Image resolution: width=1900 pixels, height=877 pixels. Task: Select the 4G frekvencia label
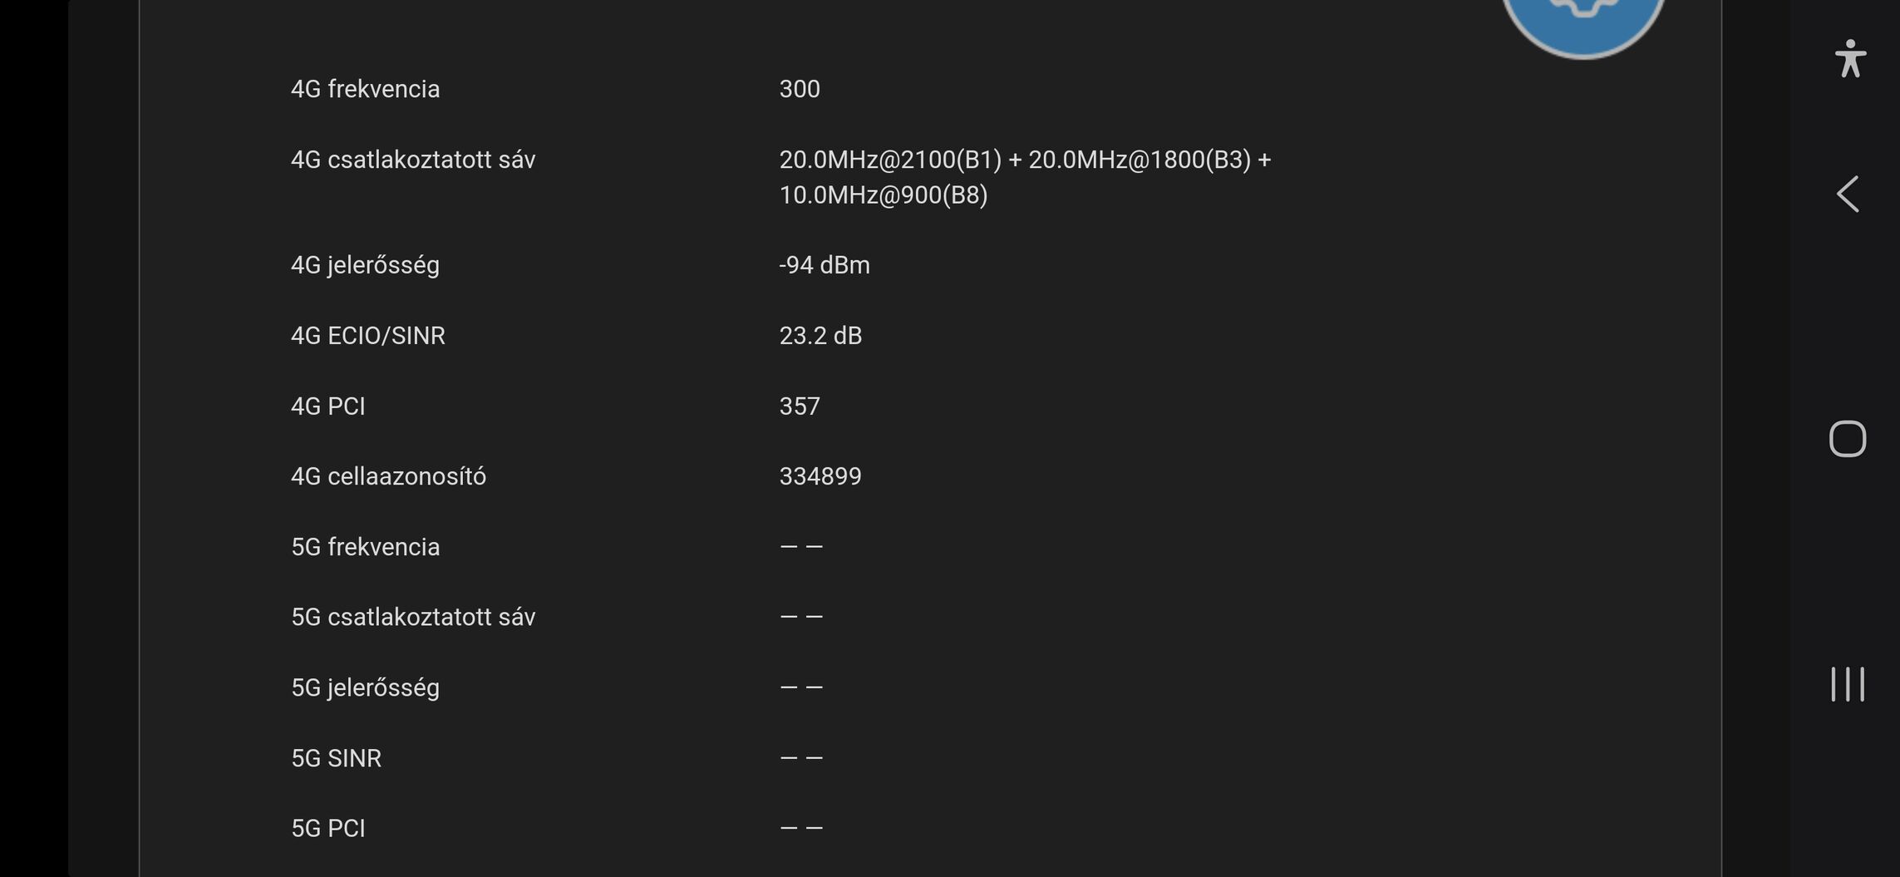click(x=365, y=89)
